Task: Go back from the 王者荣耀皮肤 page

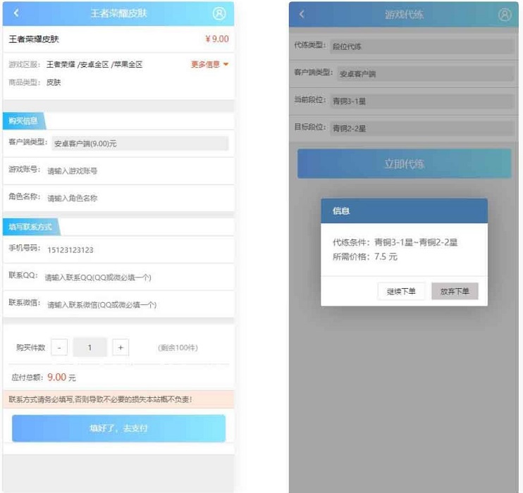Action: [16, 13]
